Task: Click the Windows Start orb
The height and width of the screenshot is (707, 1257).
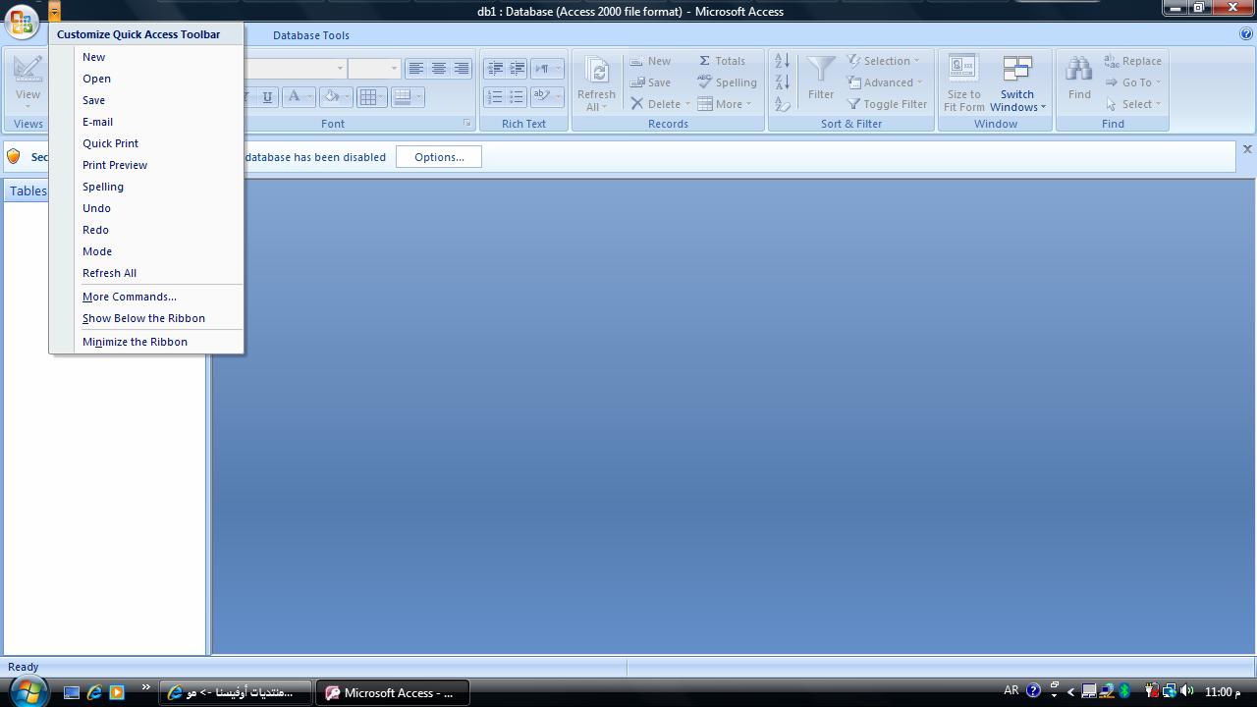Action: point(27,691)
